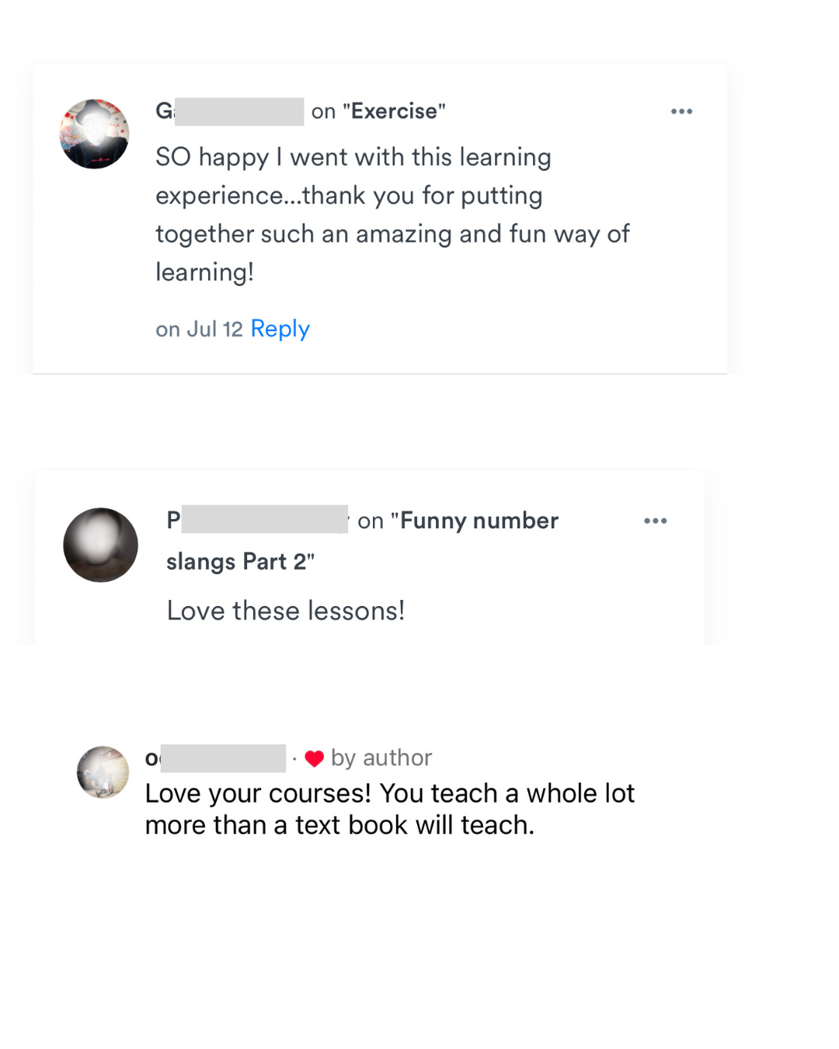This screenshot has height=1049, width=839.
Task: Open the avatar of the "Exercise" commenter
Action: [x=95, y=134]
